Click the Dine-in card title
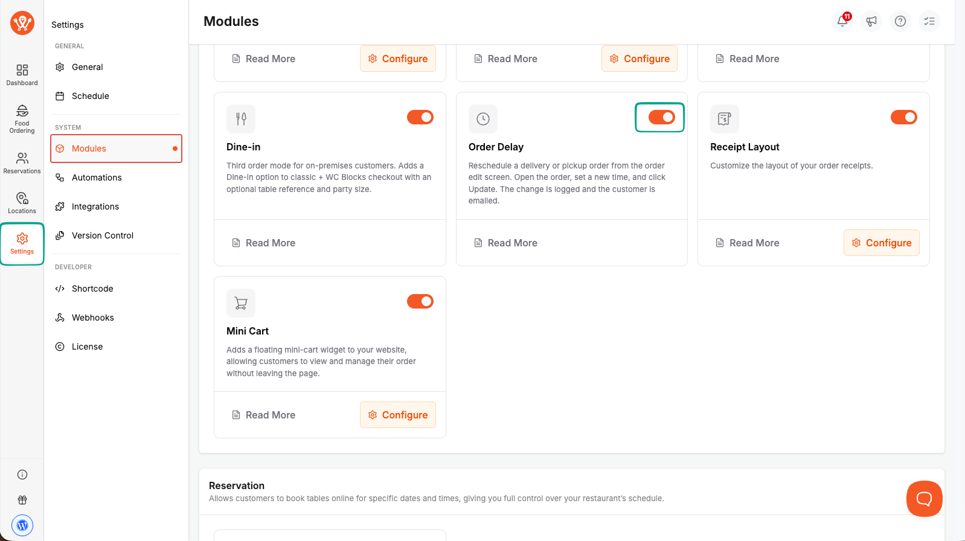Screen dimensions: 965x541 point(243,147)
